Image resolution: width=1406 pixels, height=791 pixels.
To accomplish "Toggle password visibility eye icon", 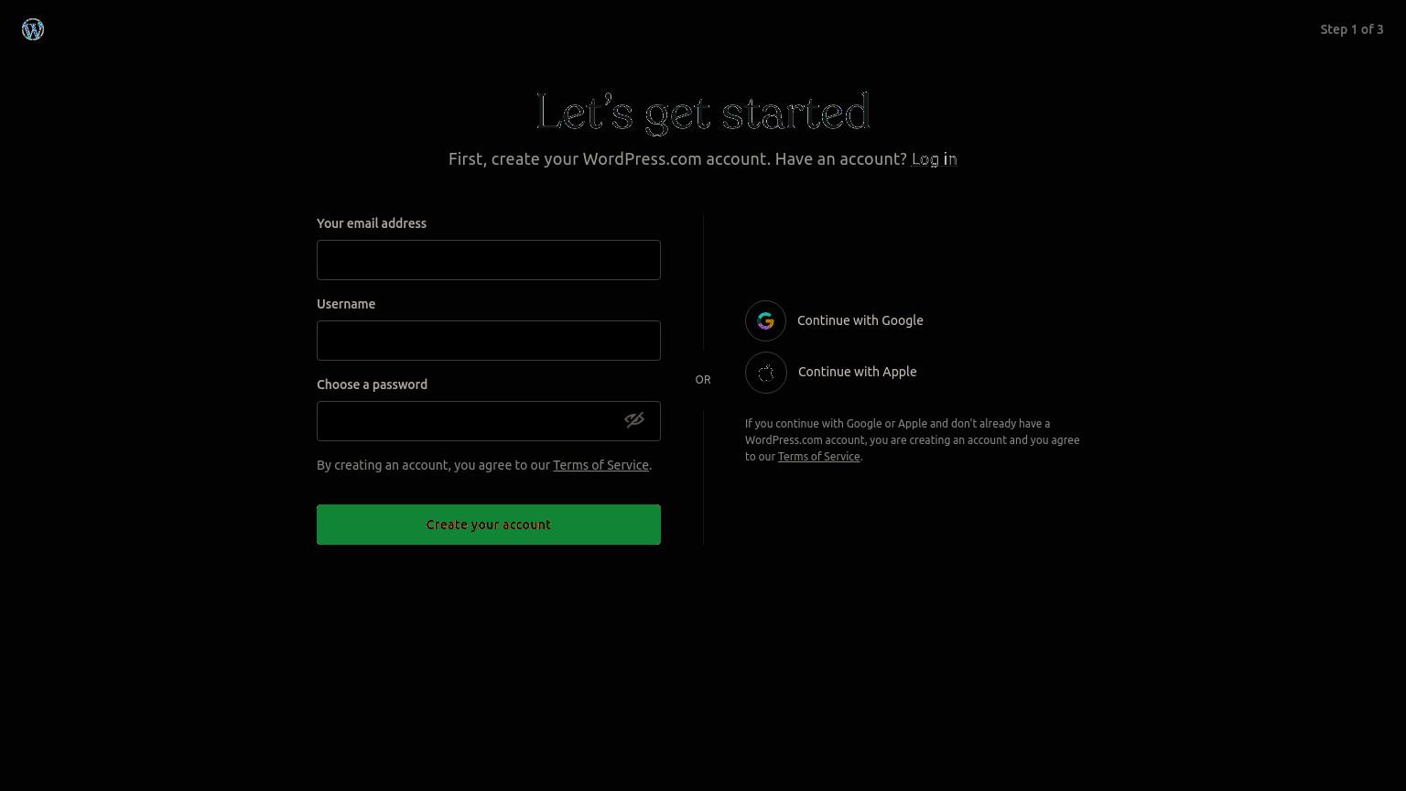I will [x=634, y=420].
